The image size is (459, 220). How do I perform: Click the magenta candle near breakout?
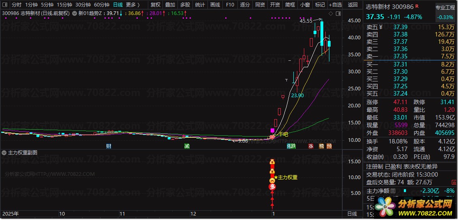click(x=273, y=130)
